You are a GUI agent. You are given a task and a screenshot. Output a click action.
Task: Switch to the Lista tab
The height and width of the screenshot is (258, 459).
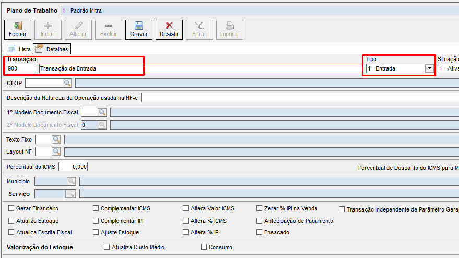20,49
